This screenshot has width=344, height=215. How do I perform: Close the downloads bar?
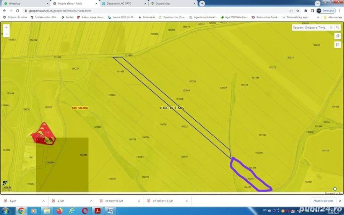coord(340,201)
